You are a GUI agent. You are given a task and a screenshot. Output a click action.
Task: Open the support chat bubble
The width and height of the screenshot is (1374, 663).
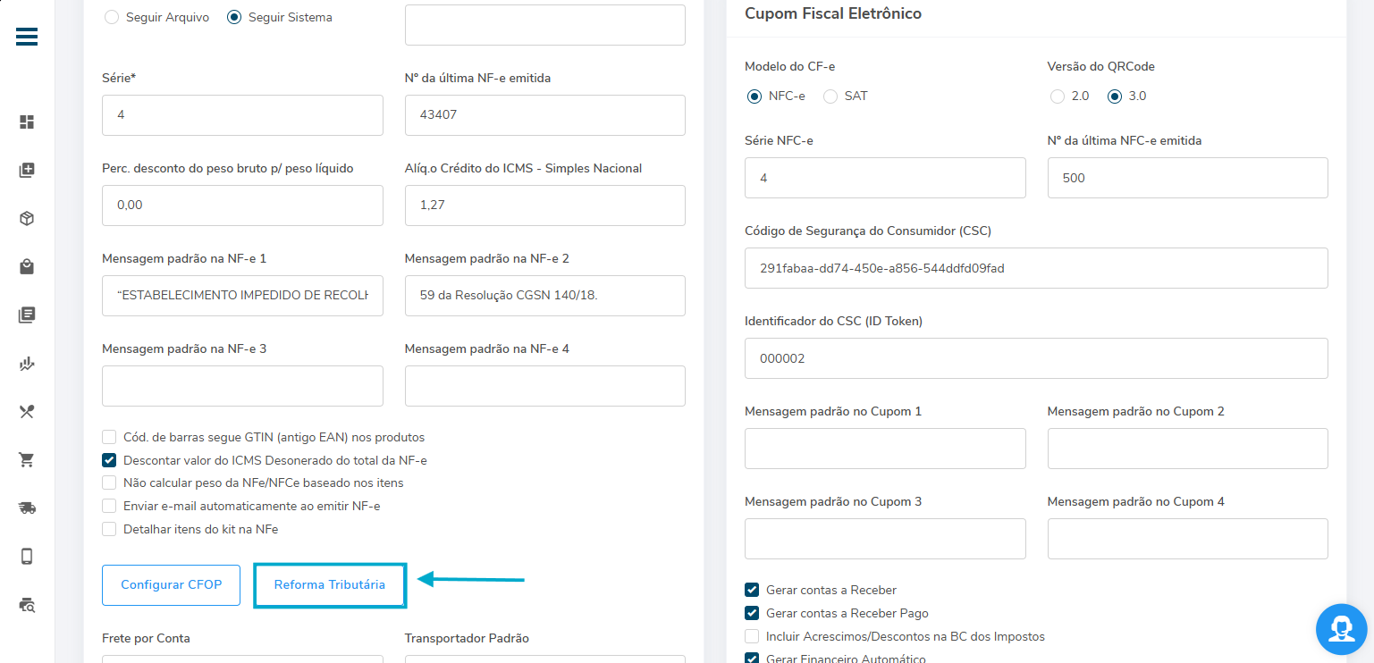click(1341, 629)
